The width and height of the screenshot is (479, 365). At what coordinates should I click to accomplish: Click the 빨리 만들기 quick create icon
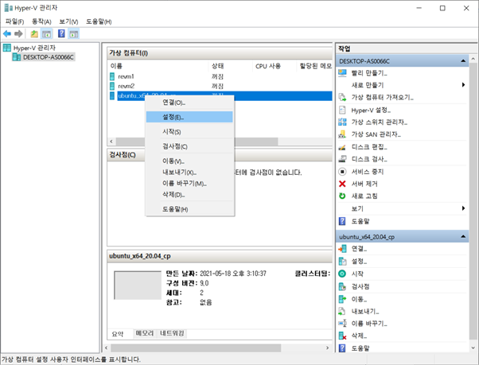[342, 73]
